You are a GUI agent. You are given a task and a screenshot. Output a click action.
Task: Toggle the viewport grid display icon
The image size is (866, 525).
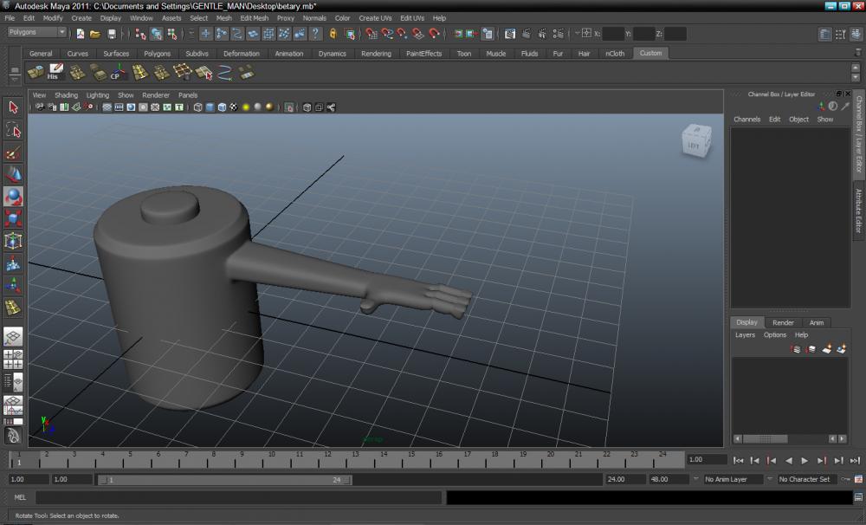[107, 107]
